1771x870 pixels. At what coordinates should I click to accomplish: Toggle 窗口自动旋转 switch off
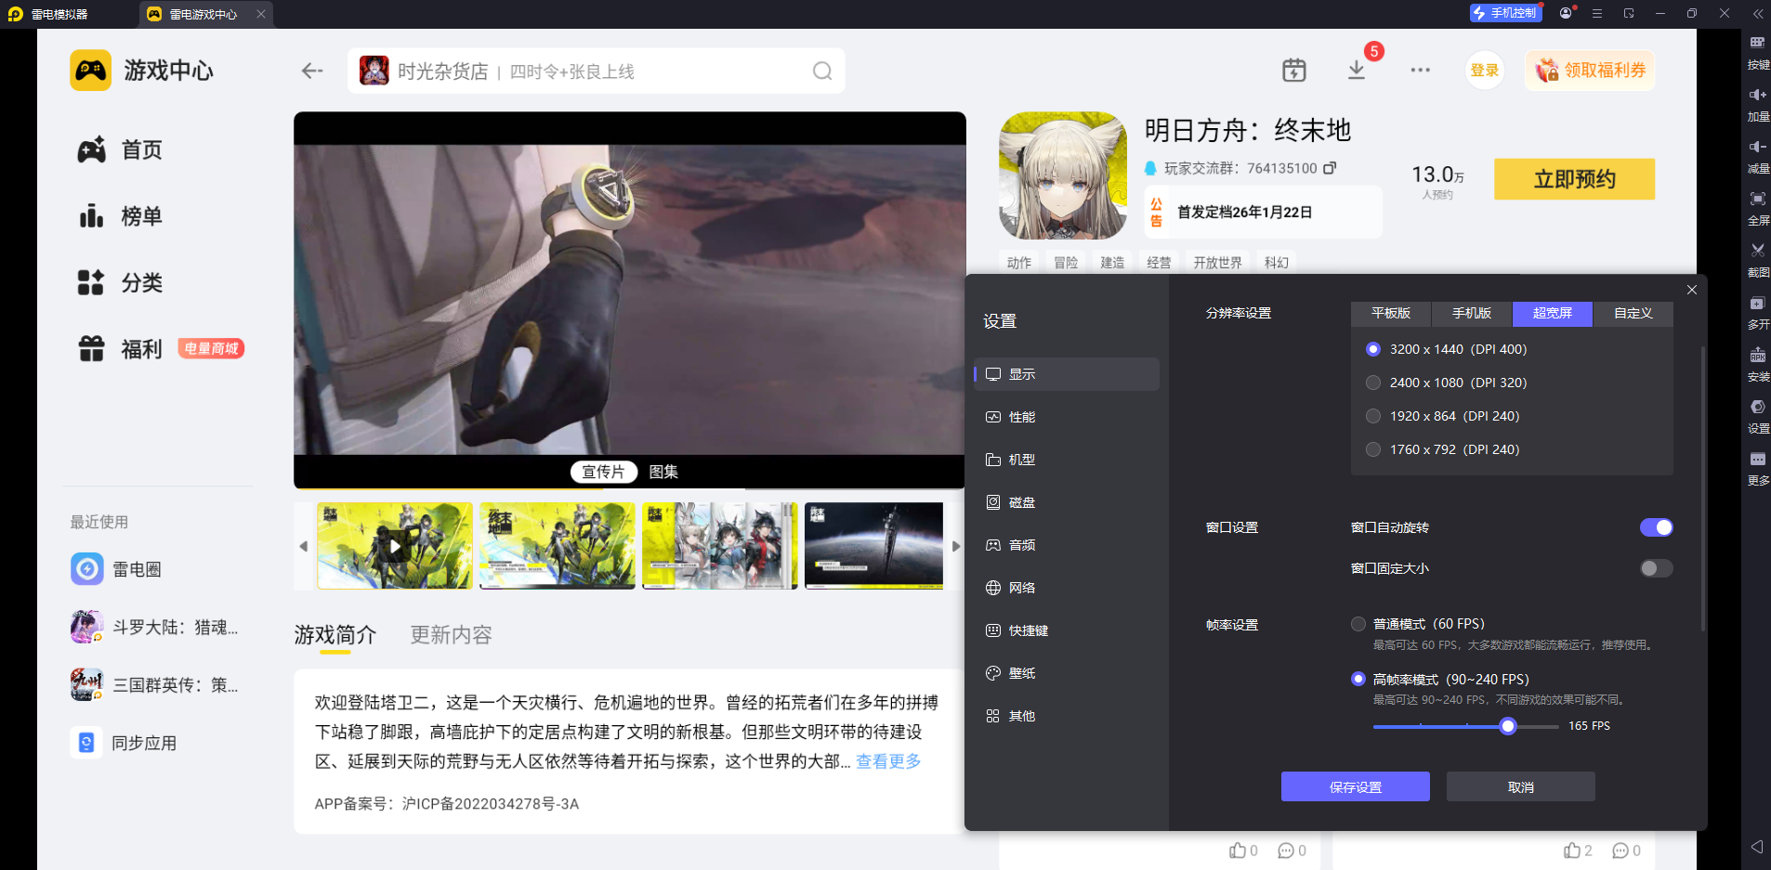tap(1656, 527)
